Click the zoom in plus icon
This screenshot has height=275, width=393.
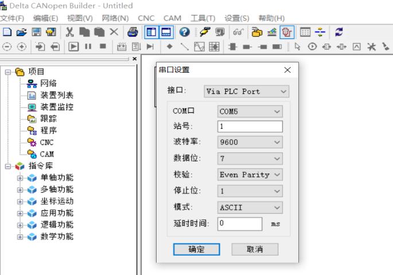(22, 47)
